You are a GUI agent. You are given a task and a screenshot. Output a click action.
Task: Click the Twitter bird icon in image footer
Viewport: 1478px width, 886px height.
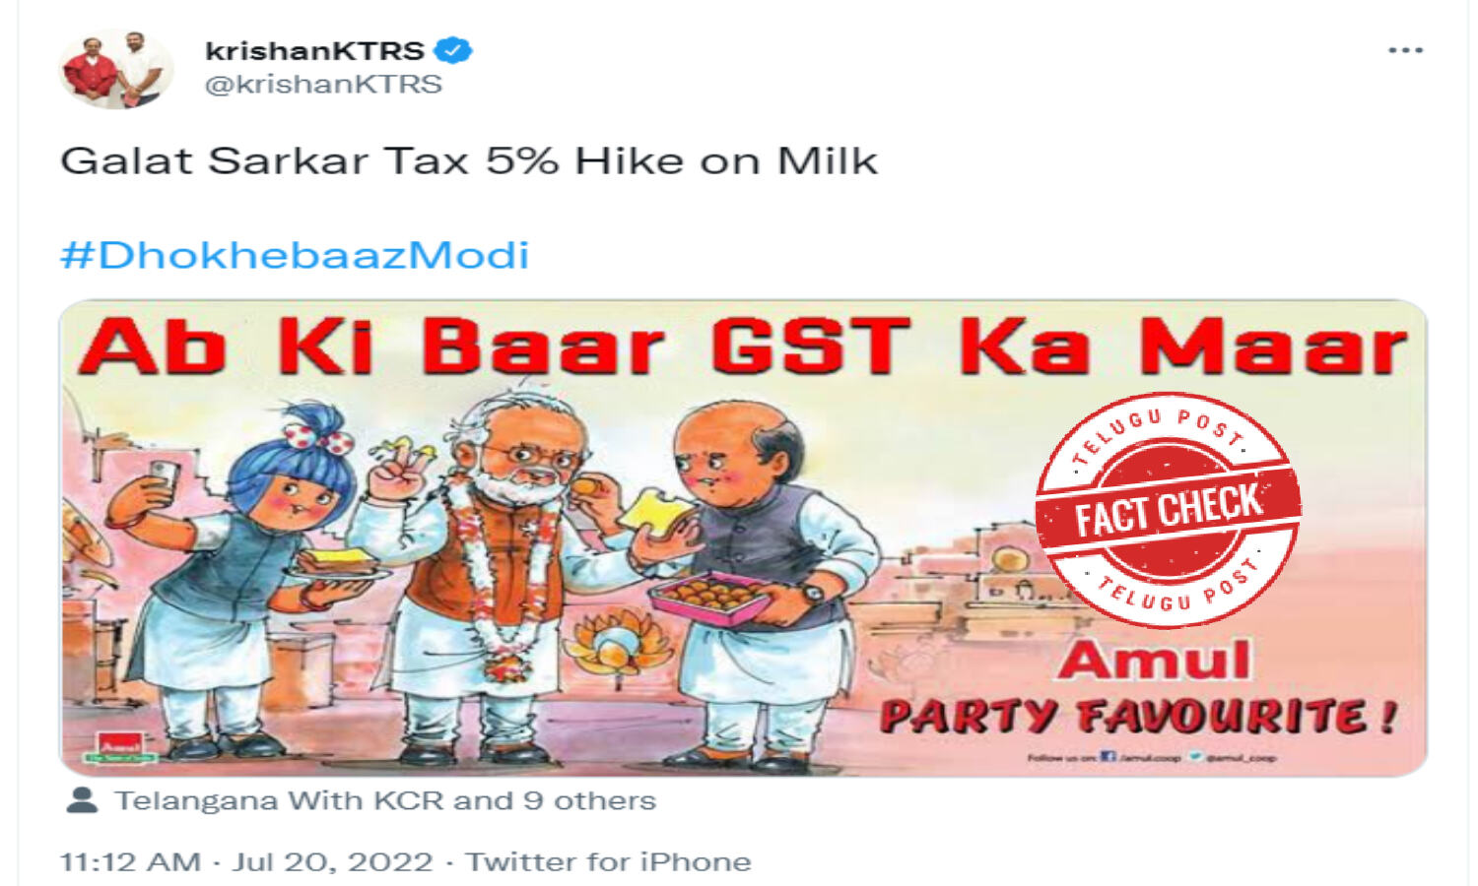[x=1195, y=757]
